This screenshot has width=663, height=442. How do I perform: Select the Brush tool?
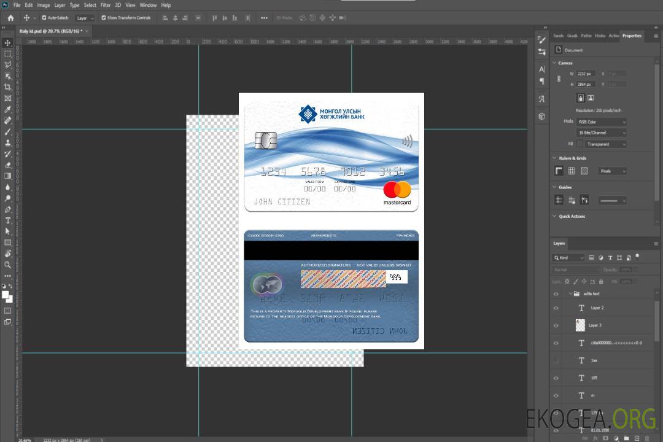(7, 131)
